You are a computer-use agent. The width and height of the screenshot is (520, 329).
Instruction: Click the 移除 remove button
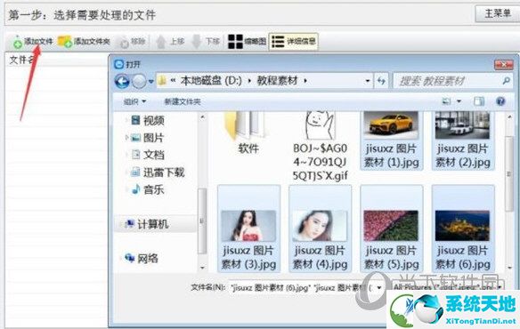pos(133,42)
